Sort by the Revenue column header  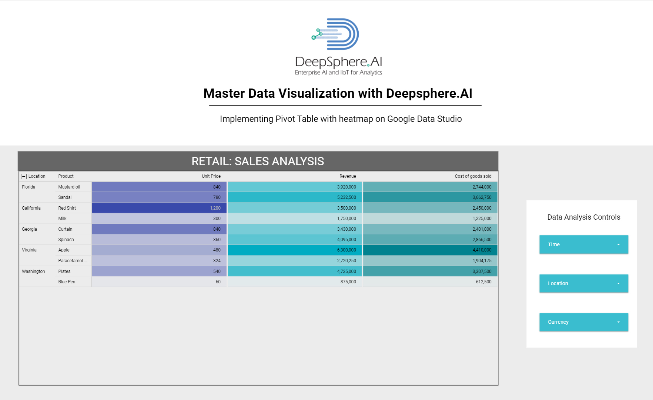point(347,176)
